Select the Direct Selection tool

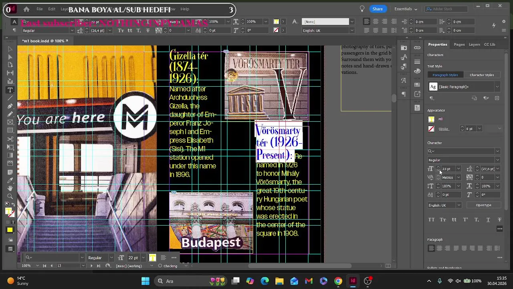(10, 57)
